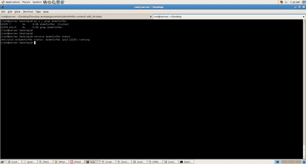Click the active 'root...' terminal taskbar button
The height and width of the screenshot is (164, 306).
(x=92, y=162)
